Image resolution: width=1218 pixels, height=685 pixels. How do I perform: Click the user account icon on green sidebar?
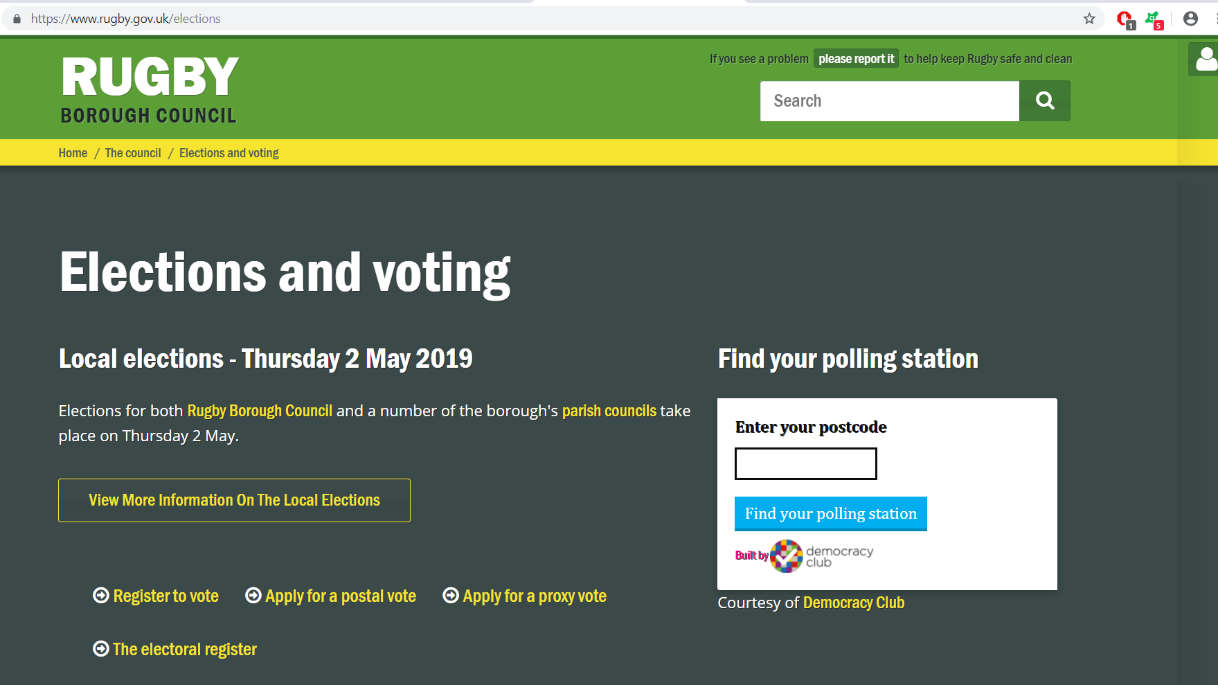1206,59
